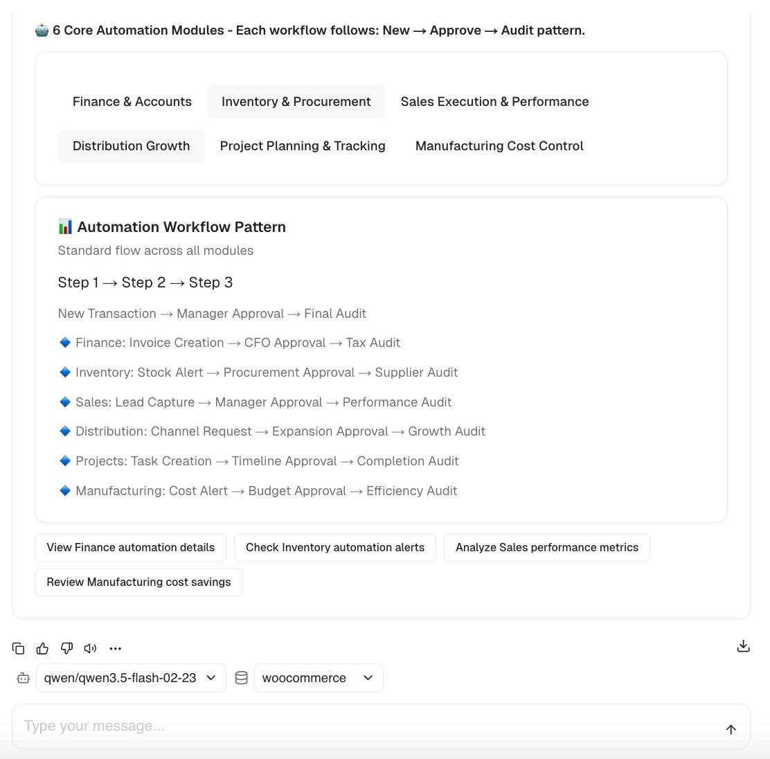Click the download icon
Screen dimensions: 770x759
click(743, 646)
